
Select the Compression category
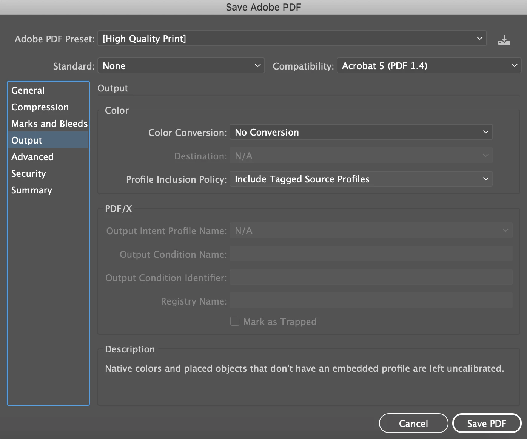[x=48, y=107]
